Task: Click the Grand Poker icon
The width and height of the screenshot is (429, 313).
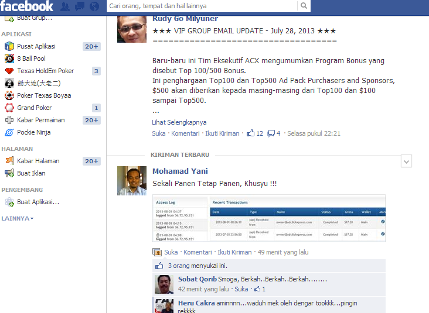Action: tap(9, 108)
